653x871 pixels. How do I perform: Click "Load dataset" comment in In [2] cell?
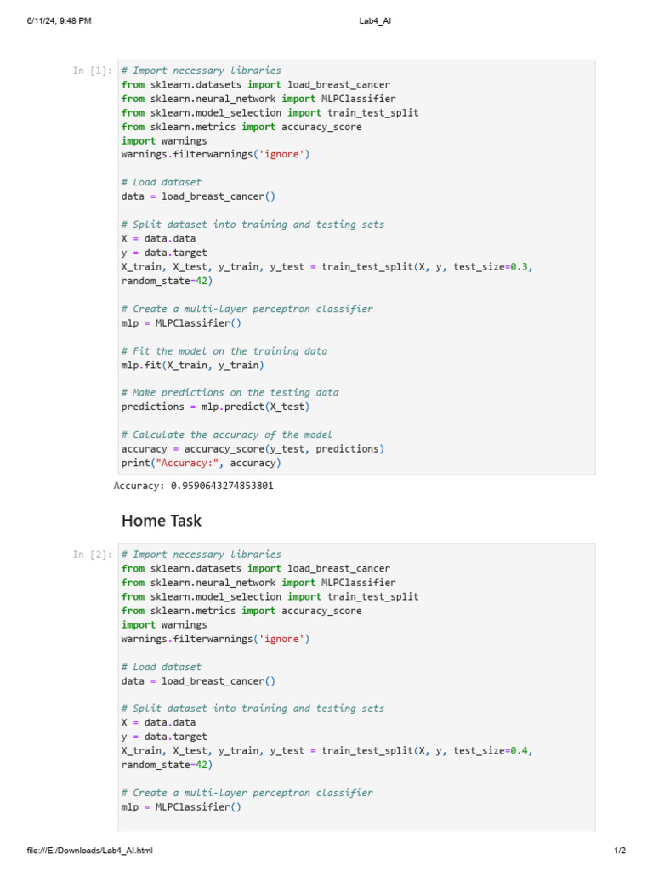(x=162, y=667)
